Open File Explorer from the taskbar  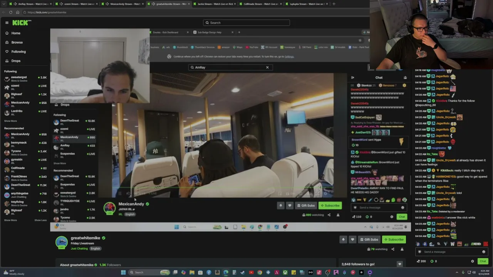[x=192, y=272]
